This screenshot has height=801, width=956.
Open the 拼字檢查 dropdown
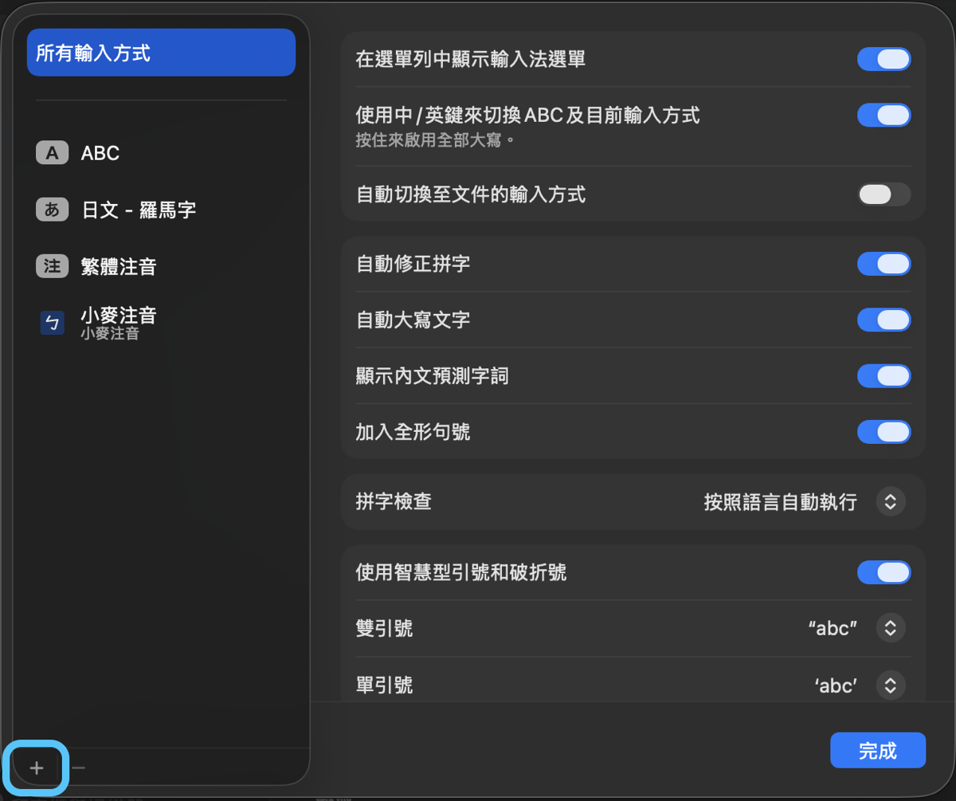tap(891, 502)
